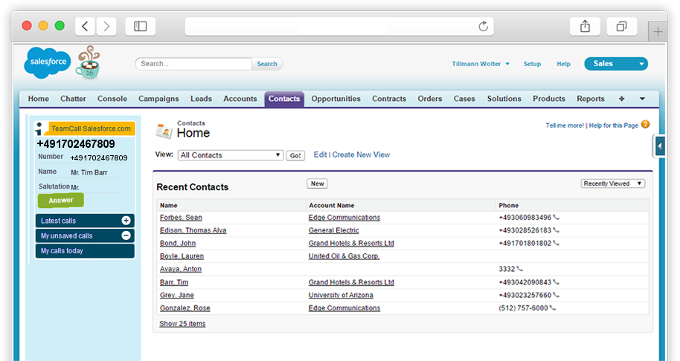Open the Opportunities tab
Image resolution: width=680 pixels, height=361 pixels.
coord(336,99)
